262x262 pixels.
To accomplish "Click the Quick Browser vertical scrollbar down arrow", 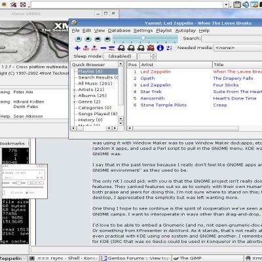I will [x=121, y=123].
